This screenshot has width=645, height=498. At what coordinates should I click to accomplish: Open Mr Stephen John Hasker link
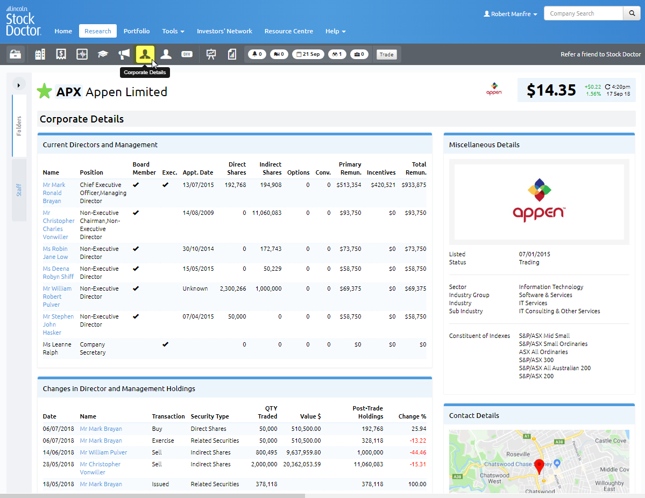click(58, 324)
